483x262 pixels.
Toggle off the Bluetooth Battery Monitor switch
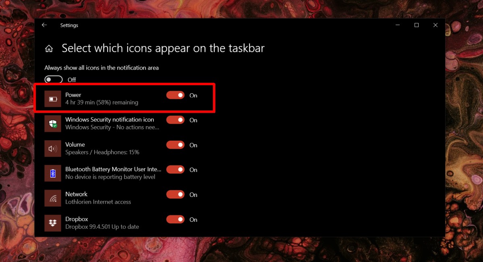point(175,170)
